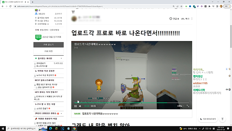Open the comments counter 댓글 0
This screenshot has width=232, height=131.
(174, 19)
